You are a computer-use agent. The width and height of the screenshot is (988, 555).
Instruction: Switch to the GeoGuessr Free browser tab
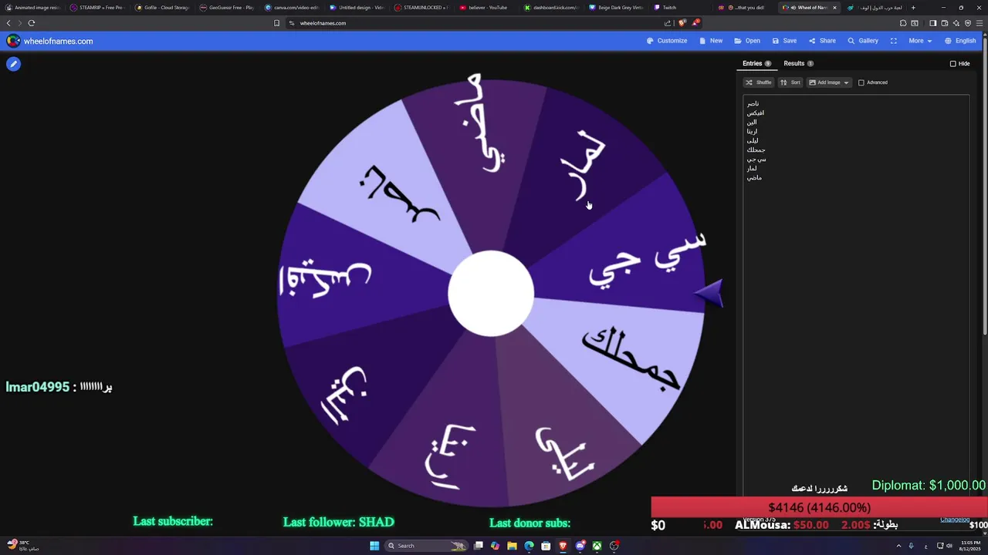click(226, 8)
